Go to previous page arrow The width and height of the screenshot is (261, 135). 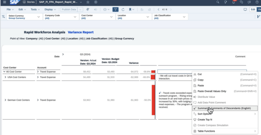coord(158,9)
